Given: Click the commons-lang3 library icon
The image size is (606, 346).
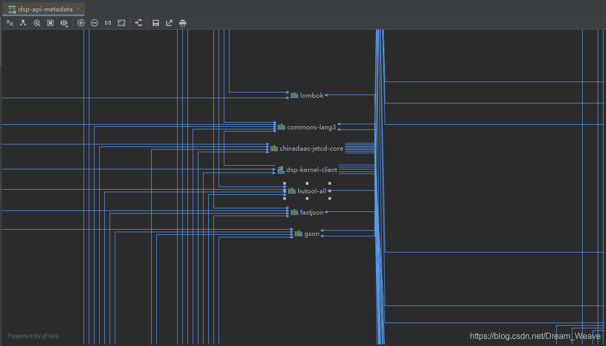Looking at the screenshot, I should pyautogui.click(x=281, y=127).
